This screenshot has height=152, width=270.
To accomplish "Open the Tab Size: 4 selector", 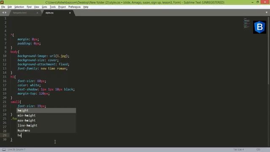I will (x=238, y=149).
